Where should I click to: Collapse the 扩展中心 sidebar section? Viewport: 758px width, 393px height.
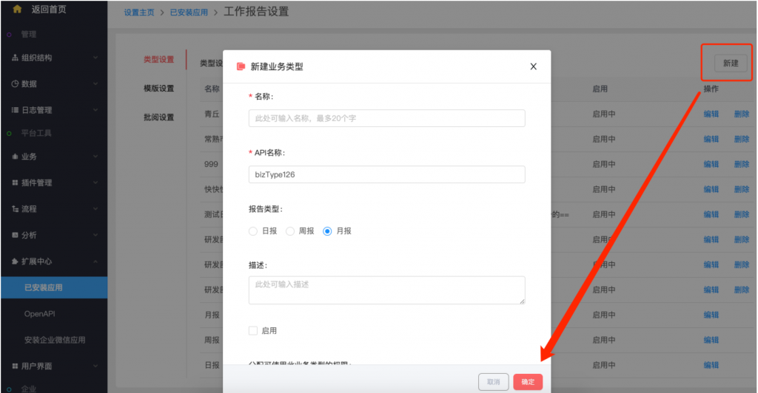(95, 262)
